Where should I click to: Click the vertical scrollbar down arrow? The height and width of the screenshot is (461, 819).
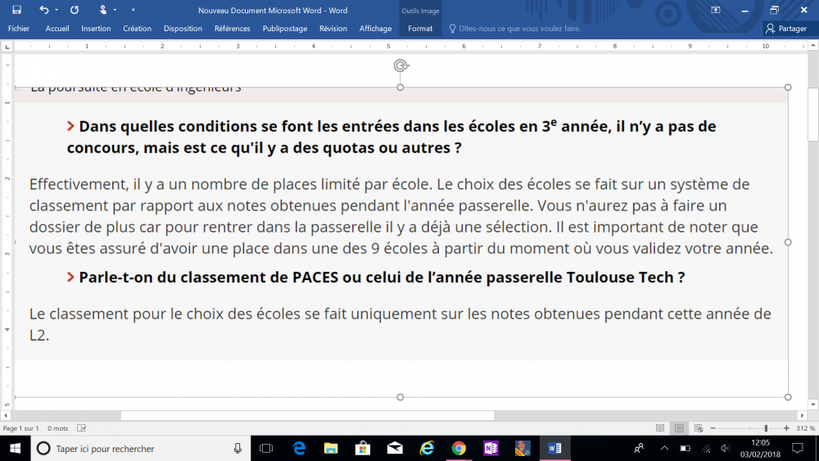(813, 405)
